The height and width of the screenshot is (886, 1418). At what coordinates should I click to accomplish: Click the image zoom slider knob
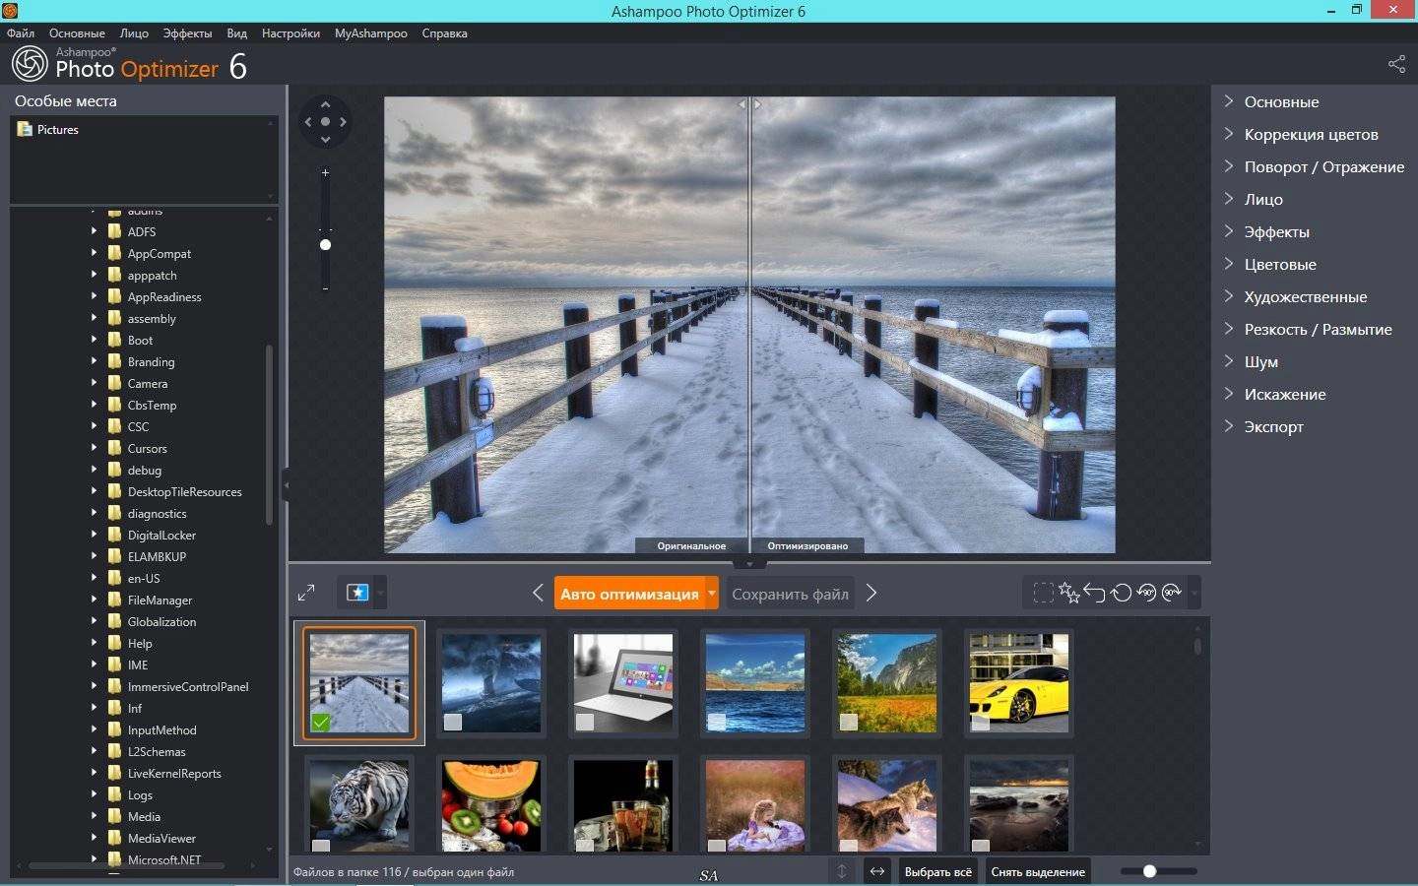[325, 244]
